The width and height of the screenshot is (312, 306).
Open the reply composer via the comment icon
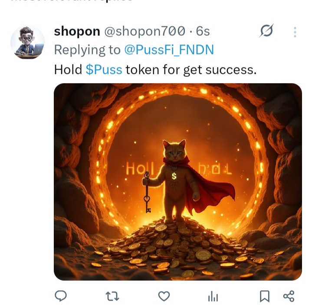[x=61, y=296]
